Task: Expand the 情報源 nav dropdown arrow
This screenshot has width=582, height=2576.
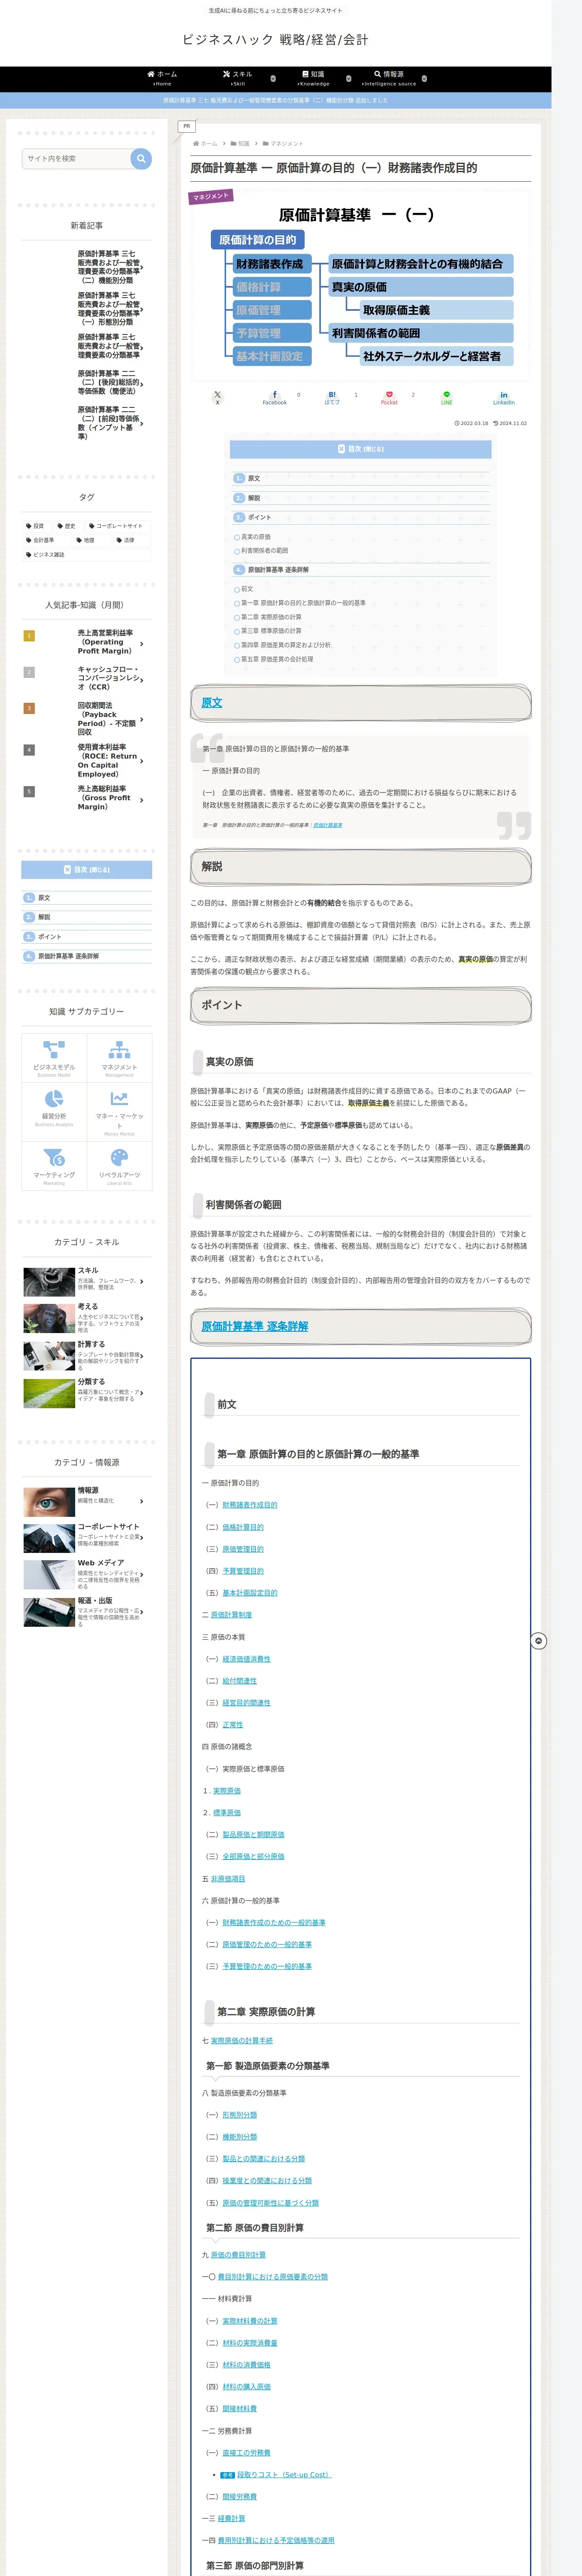Action: (424, 78)
